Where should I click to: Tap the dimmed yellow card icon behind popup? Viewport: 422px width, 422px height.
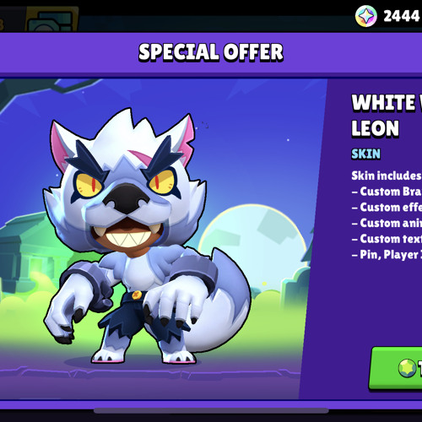pos(52,19)
